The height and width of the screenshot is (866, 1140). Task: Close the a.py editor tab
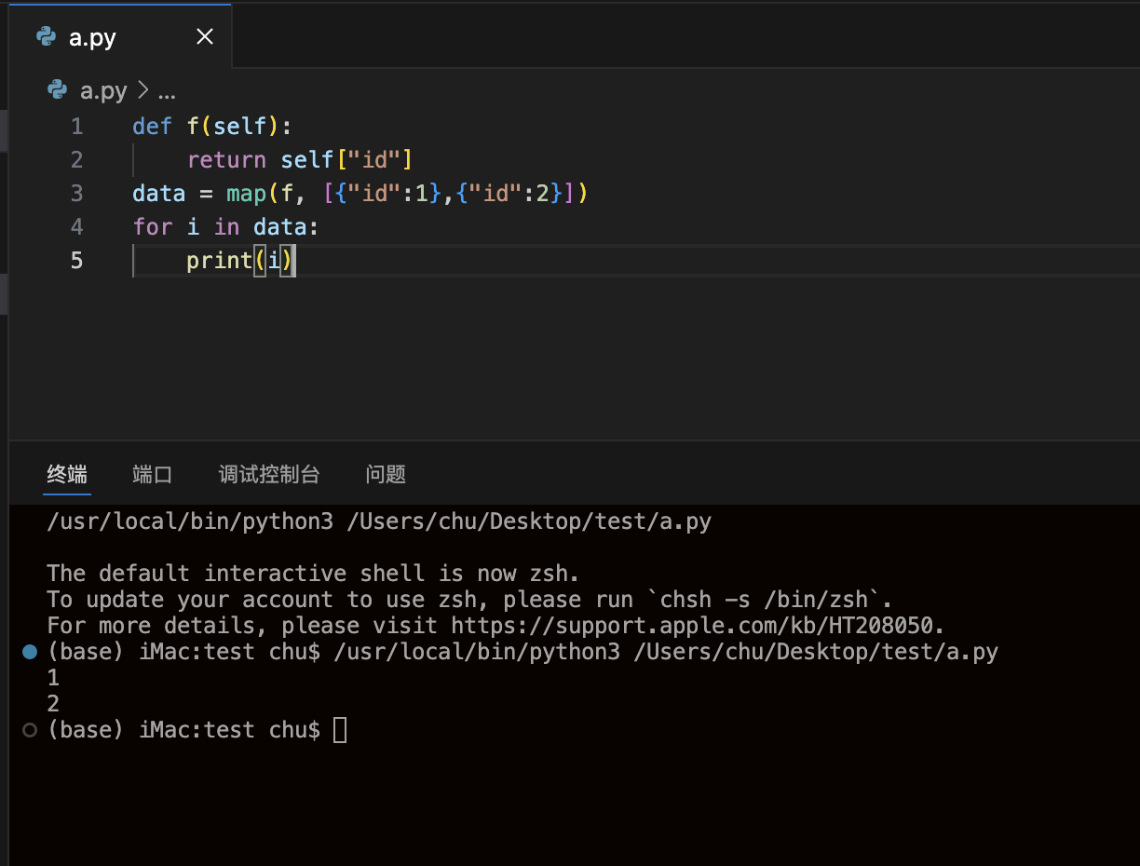pyautogui.click(x=205, y=36)
